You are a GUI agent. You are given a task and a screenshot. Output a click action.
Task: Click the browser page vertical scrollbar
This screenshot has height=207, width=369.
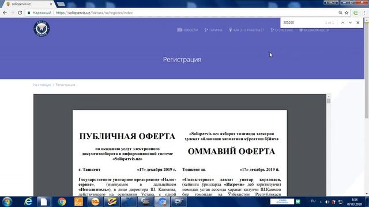[367, 70]
